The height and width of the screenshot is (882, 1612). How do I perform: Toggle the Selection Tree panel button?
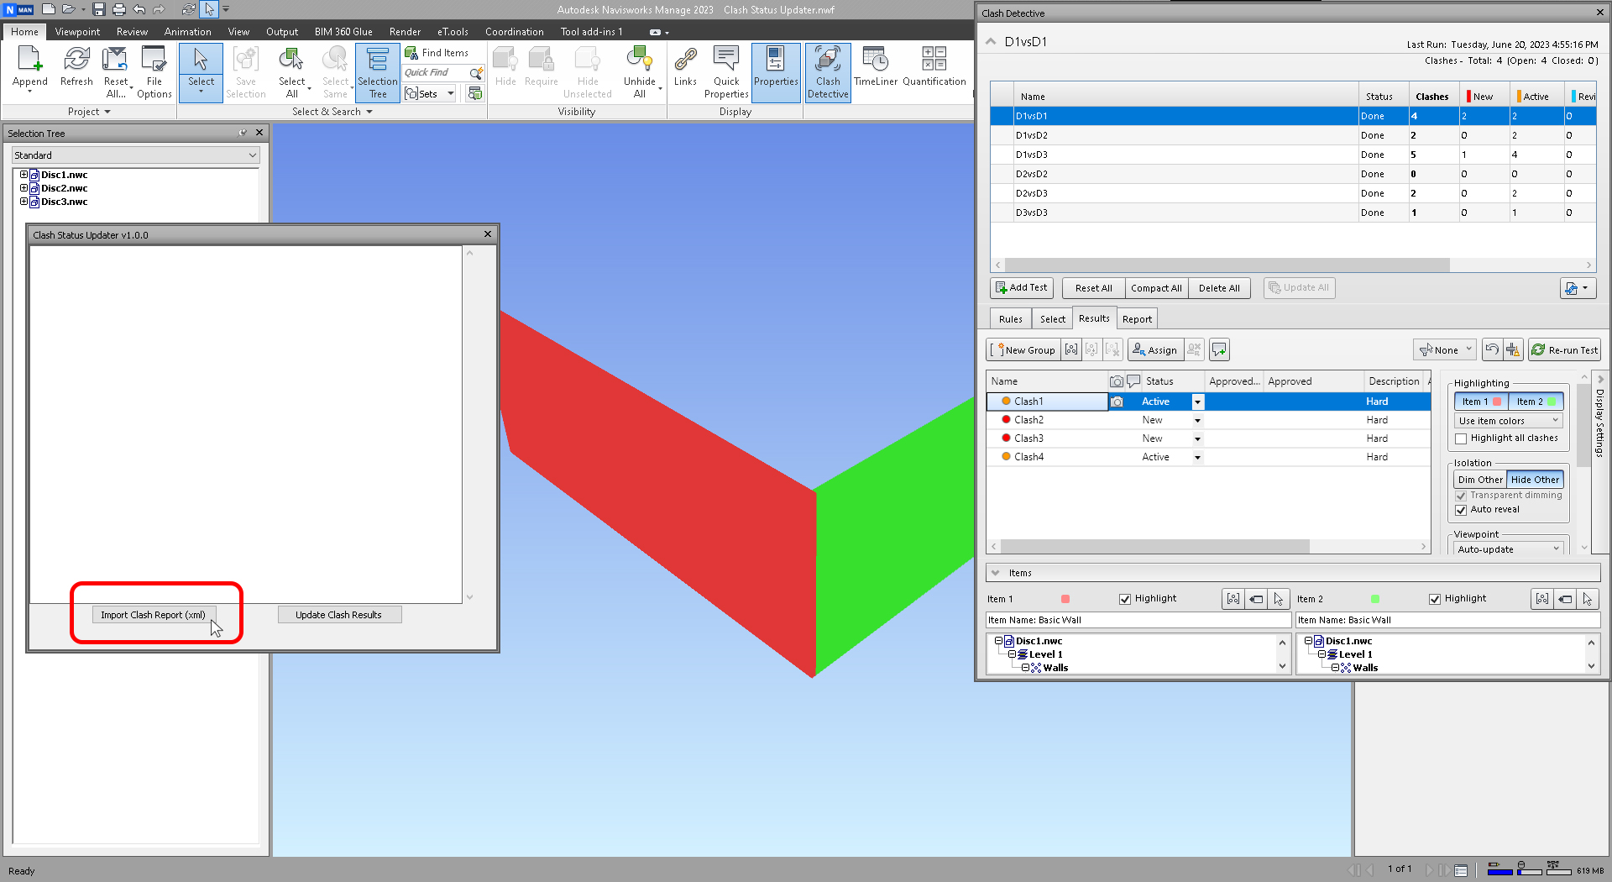378,72
